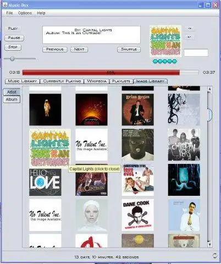Viewport: 221px width, 264px height.
Task: Open the Help menu
Action: (x=41, y=13)
